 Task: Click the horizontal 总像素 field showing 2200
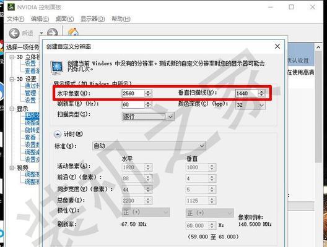coord(133,201)
